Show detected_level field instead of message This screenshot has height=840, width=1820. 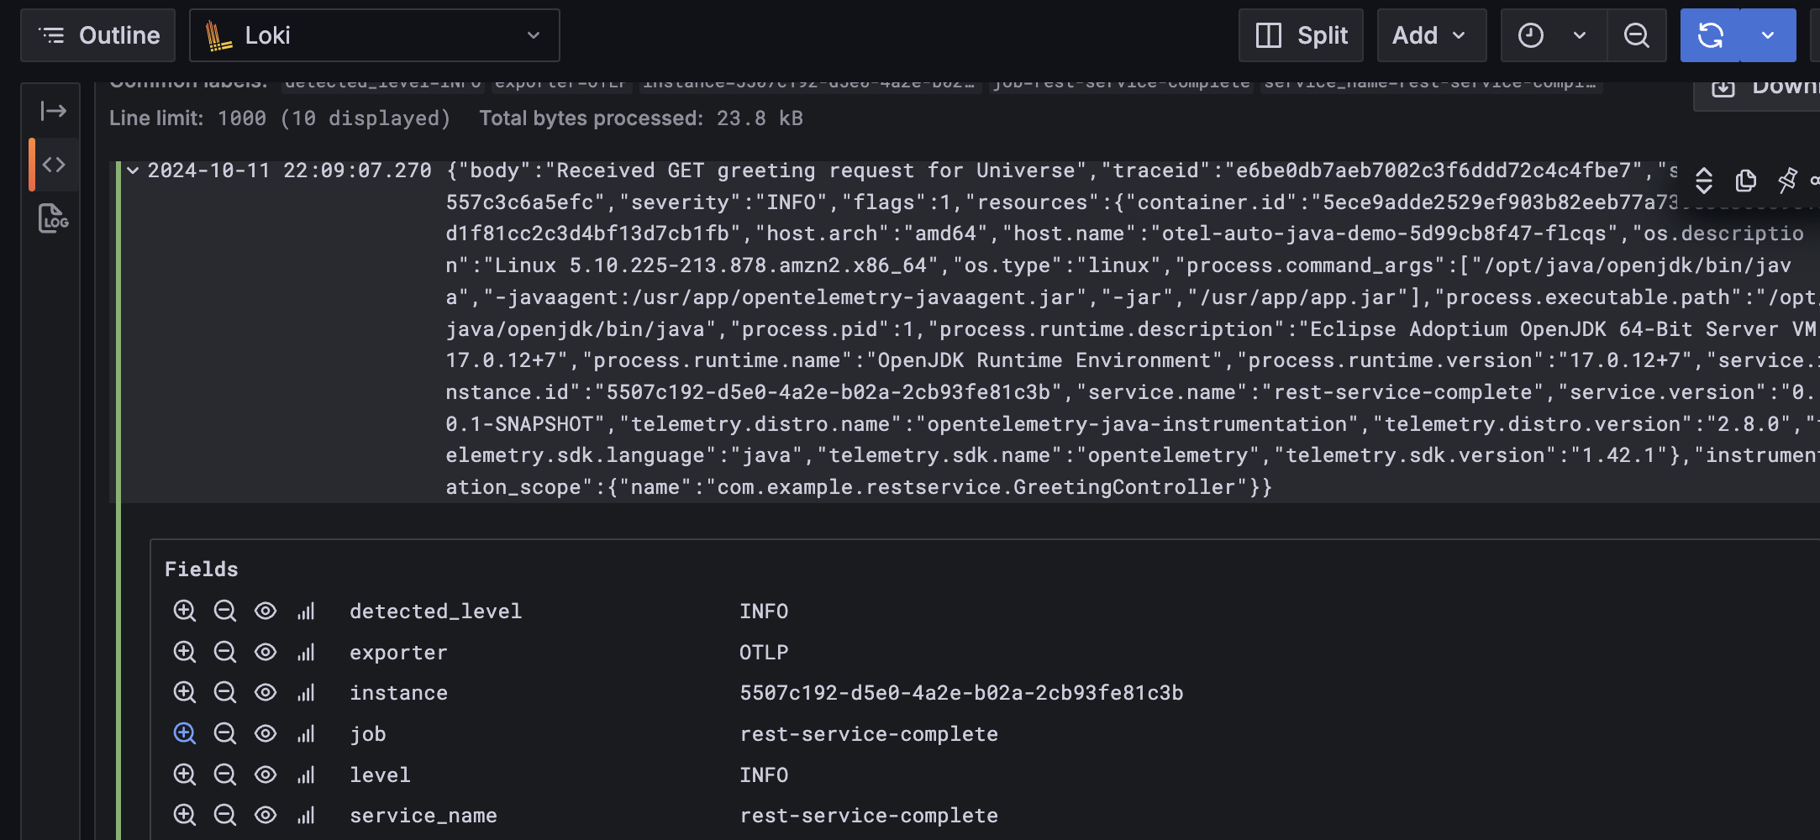tap(266, 611)
